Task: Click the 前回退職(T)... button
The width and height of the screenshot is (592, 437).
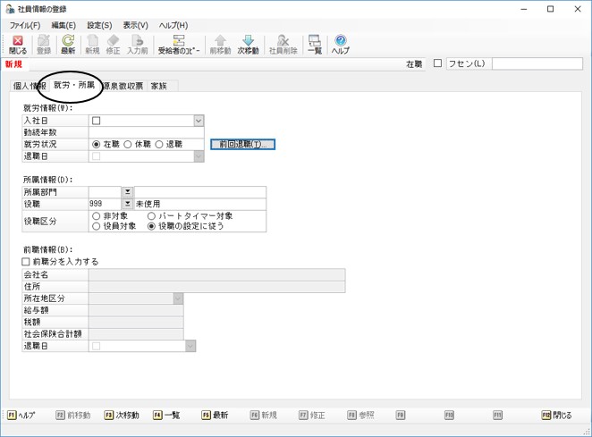Action: tap(242, 144)
